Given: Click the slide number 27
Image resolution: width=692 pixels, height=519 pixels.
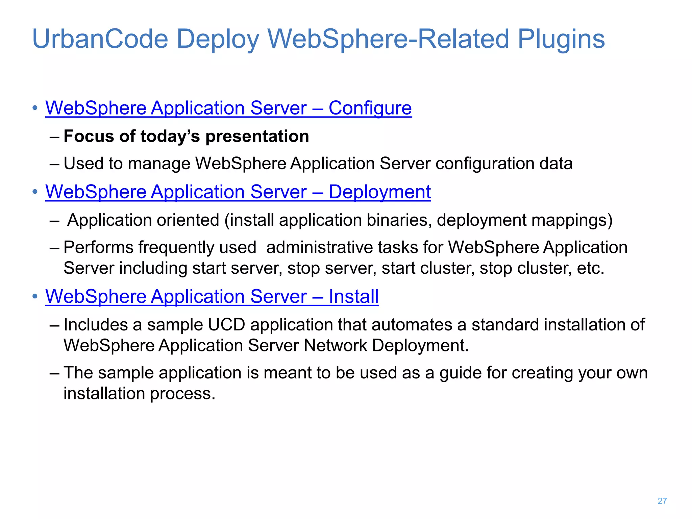Looking at the screenshot, I should coord(662,501).
